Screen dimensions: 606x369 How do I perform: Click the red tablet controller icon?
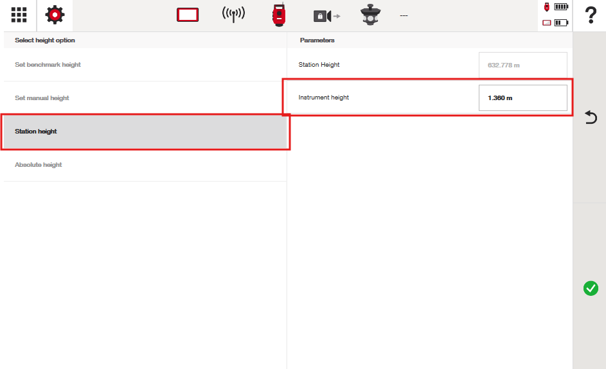[188, 15]
